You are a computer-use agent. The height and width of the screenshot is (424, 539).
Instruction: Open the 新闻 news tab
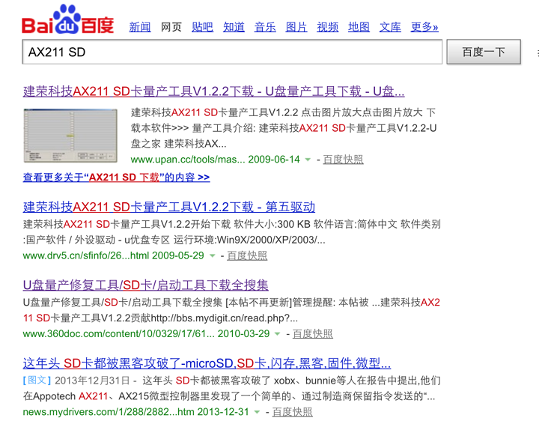[140, 27]
